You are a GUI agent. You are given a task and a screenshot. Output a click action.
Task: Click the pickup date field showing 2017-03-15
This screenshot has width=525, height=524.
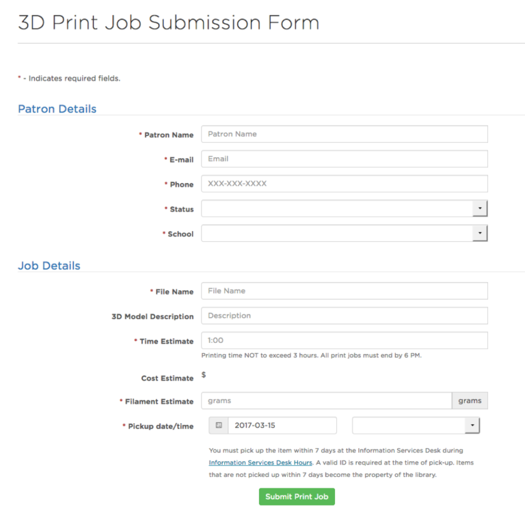pos(282,426)
